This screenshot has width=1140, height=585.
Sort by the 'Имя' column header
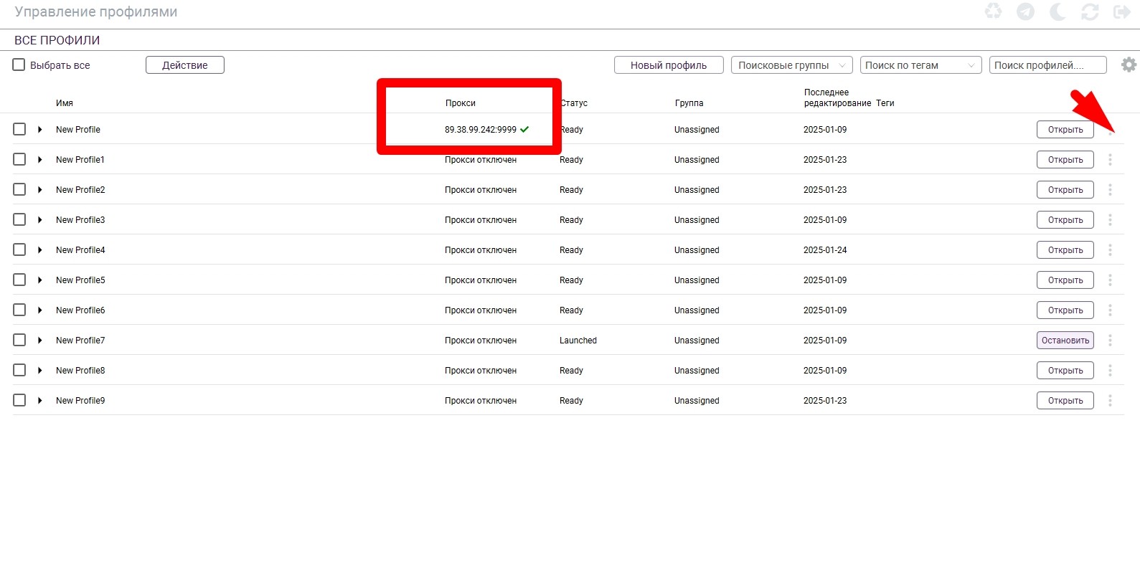pos(65,103)
